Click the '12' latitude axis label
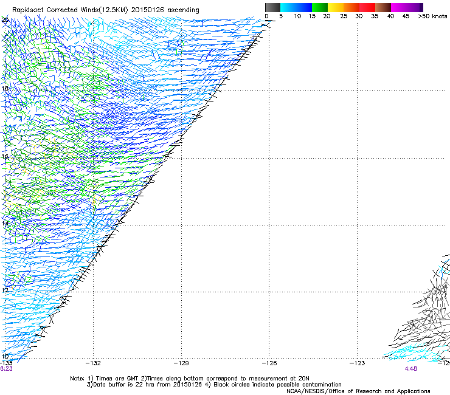450x395 pixels. click(x=5, y=290)
